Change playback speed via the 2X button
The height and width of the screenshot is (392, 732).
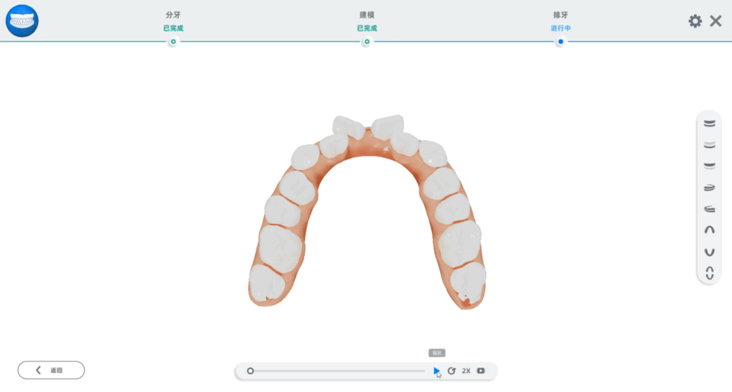click(x=466, y=371)
